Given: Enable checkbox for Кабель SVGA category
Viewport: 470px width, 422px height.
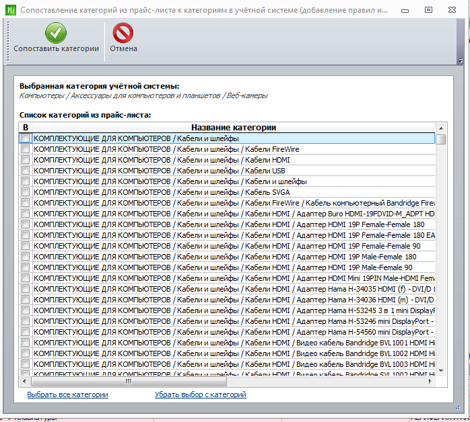Looking at the screenshot, I should [x=26, y=192].
